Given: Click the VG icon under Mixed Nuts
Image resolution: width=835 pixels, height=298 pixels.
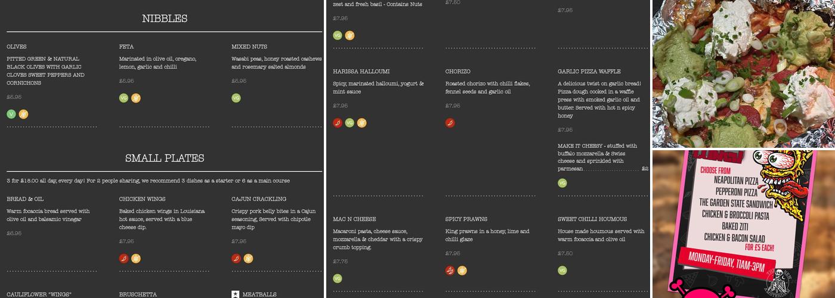Looking at the screenshot, I should click(x=236, y=98).
